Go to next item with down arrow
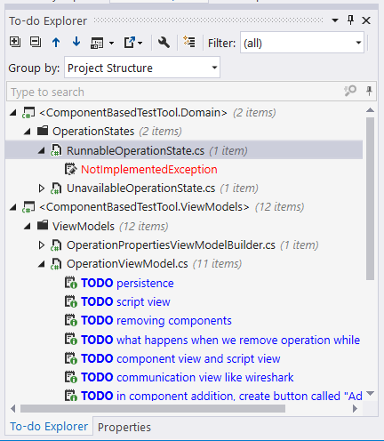 click(x=76, y=43)
